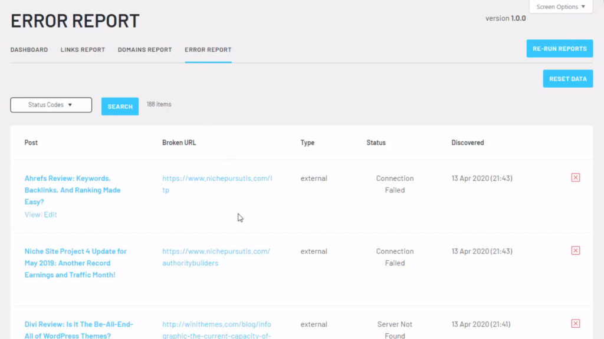The image size is (604, 339).
Task: Click external type in Ahrefs Review row
Action: pyautogui.click(x=314, y=178)
